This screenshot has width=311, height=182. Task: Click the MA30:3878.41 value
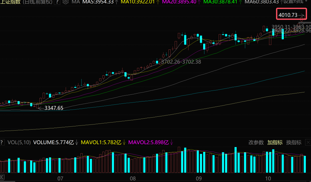click(x=220, y=2)
